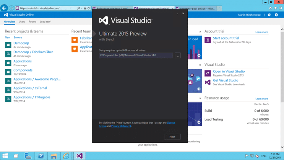Click the refresh icon in address bar
This screenshot has width=284, height=160.
[x=89, y=8]
